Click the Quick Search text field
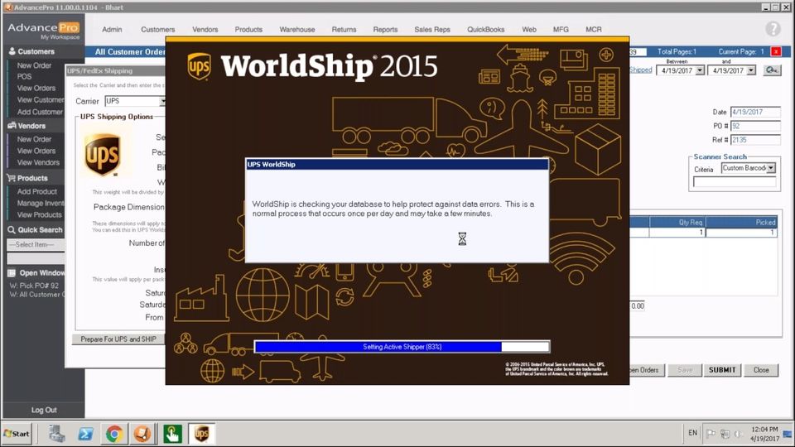Screen dimensions: 795x447 [36, 258]
